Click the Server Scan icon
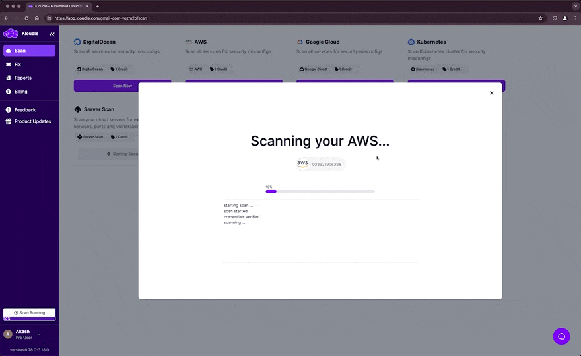This screenshot has height=356, width=581. pyautogui.click(x=77, y=109)
